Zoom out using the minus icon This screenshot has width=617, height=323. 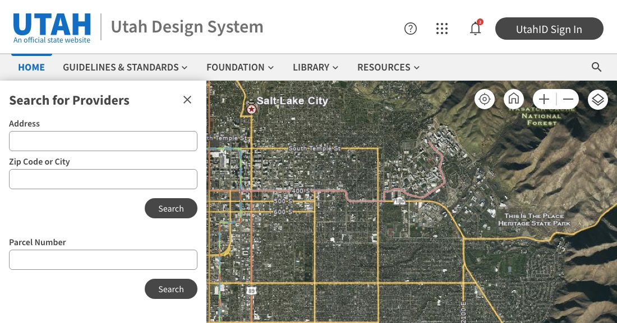[568, 99]
